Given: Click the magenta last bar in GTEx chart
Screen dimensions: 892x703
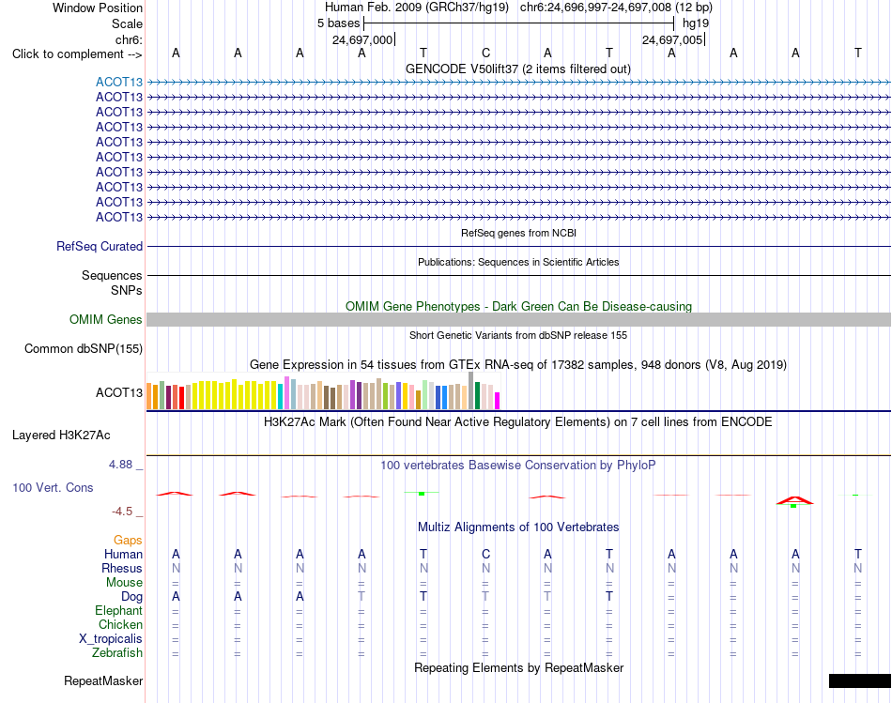Looking at the screenshot, I should tap(497, 401).
